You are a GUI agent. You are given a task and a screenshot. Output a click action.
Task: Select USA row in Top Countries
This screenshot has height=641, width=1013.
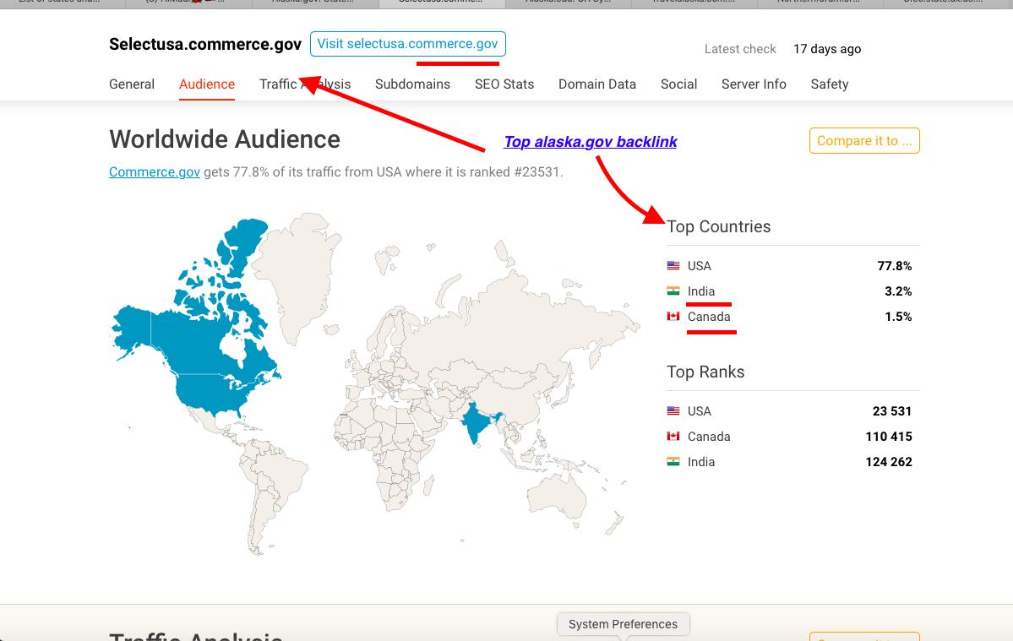(792, 265)
